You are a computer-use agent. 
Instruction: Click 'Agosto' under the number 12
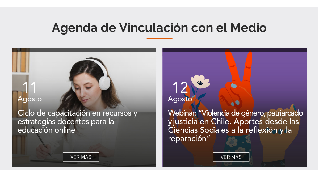[180, 99]
